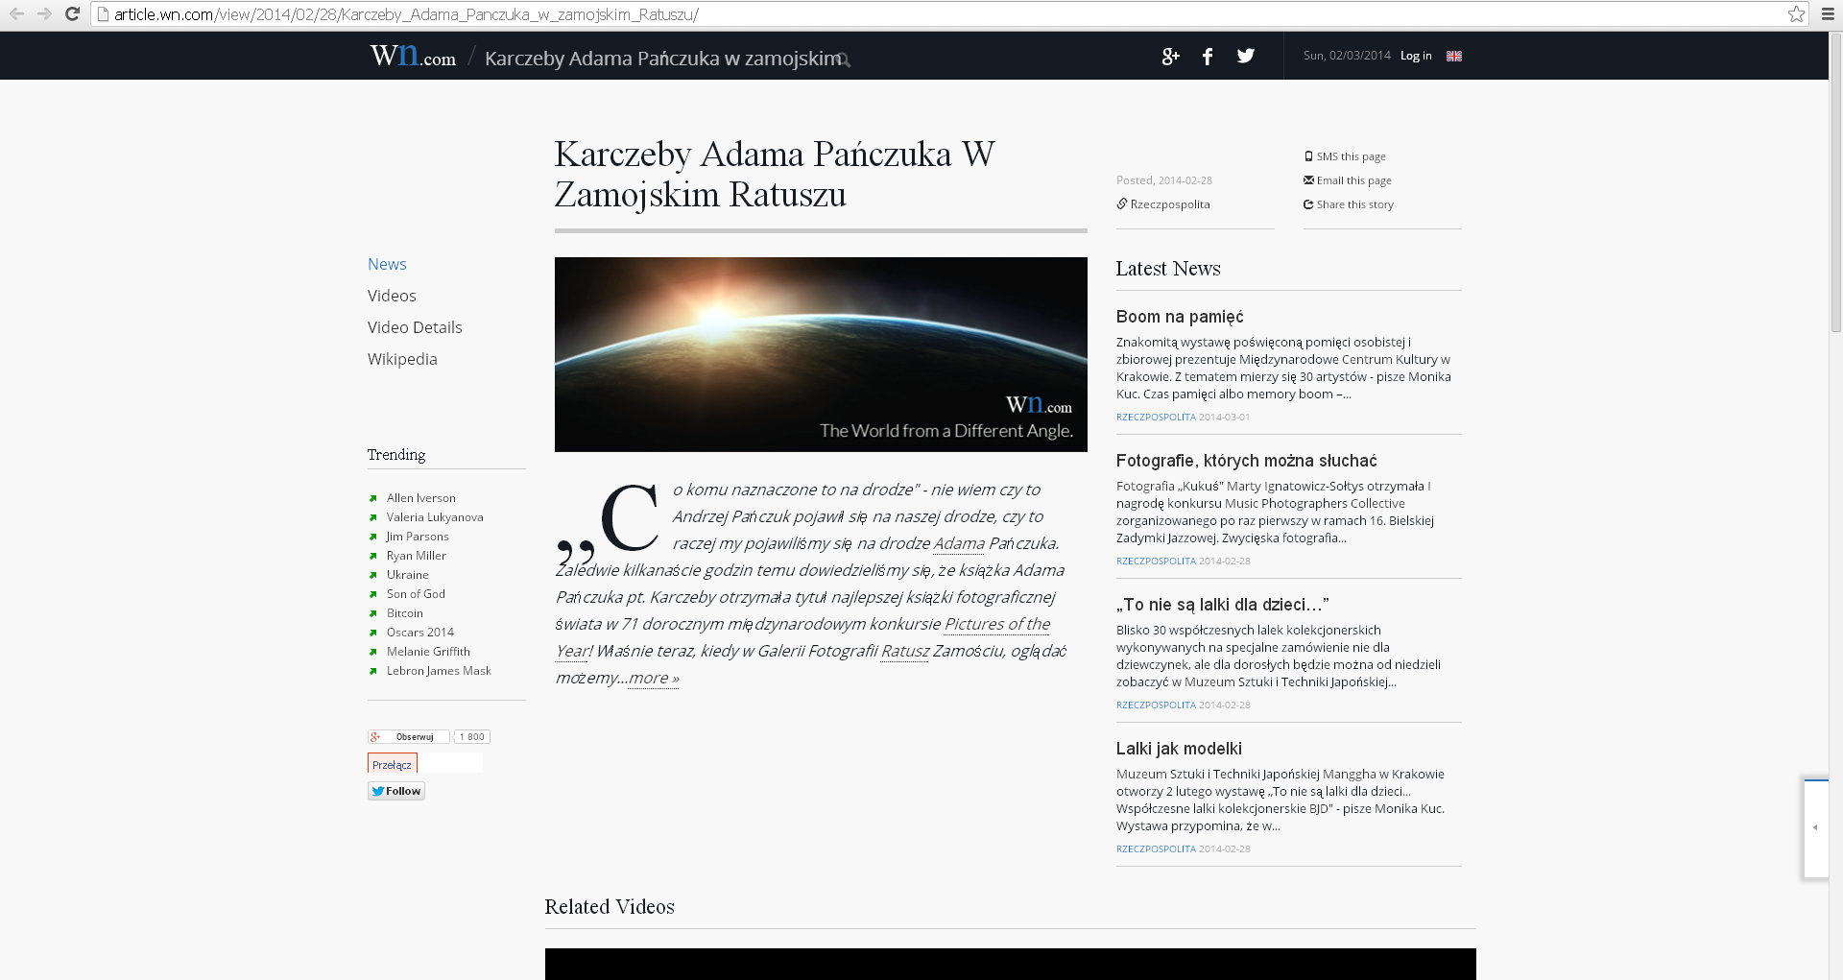
Task: Select Videos in left navigation
Action: pyautogui.click(x=392, y=296)
